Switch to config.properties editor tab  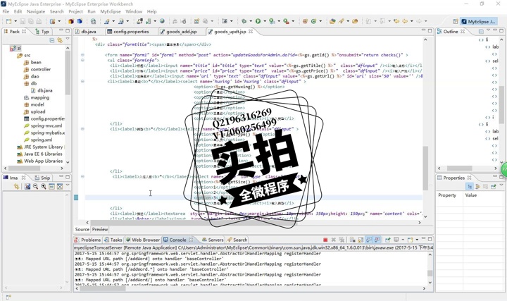(x=128, y=32)
